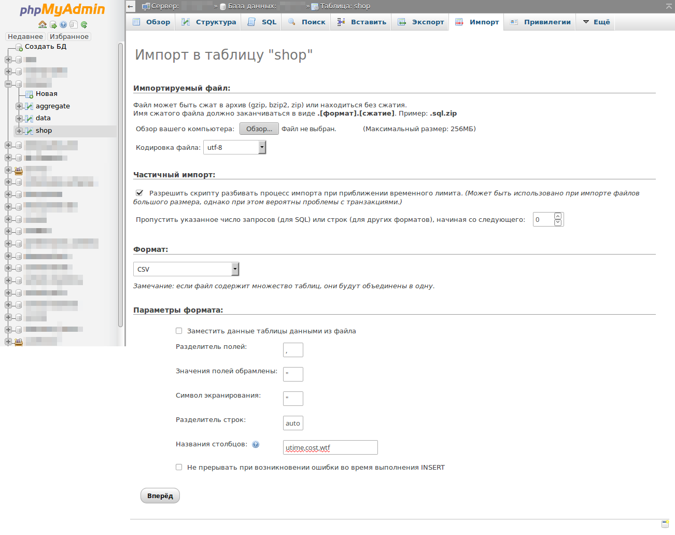Click the Вперёд submit button
Viewport: 675px width, 535px height.
[160, 496]
